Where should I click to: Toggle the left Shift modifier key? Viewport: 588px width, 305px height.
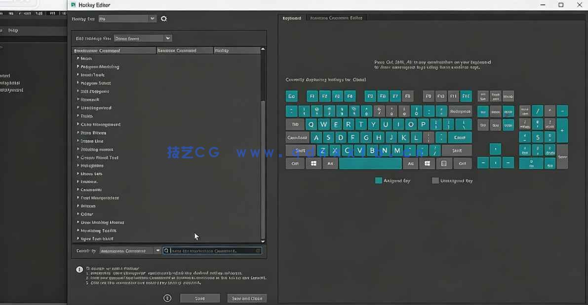(300, 151)
